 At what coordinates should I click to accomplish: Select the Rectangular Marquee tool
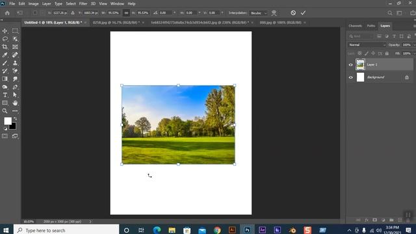(15, 31)
